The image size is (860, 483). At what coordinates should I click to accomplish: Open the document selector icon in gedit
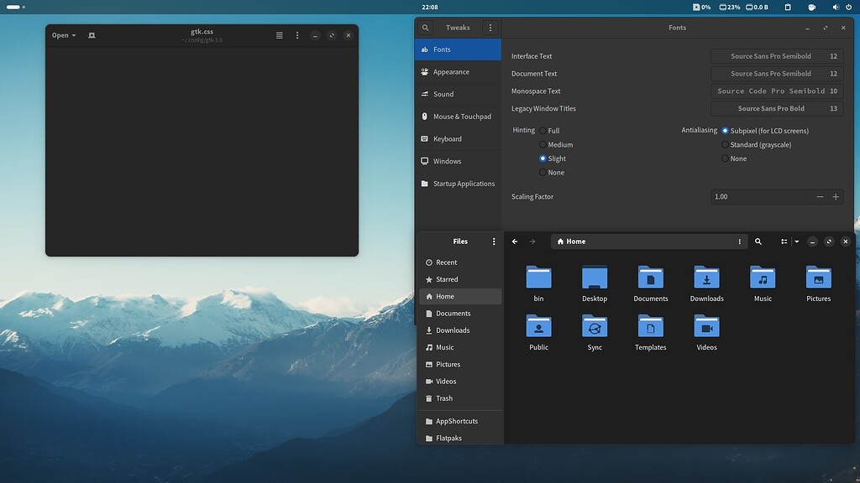pyautogui.click(x=92, y=35)
